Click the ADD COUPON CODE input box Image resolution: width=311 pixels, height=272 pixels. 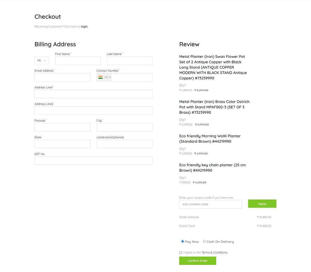(210, 204)
